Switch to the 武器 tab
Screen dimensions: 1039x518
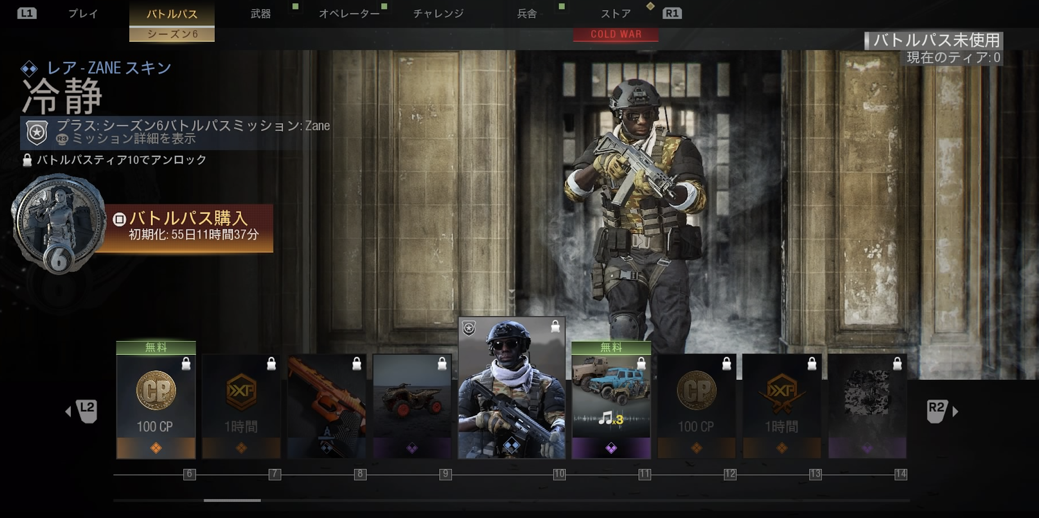click(261, 14)
